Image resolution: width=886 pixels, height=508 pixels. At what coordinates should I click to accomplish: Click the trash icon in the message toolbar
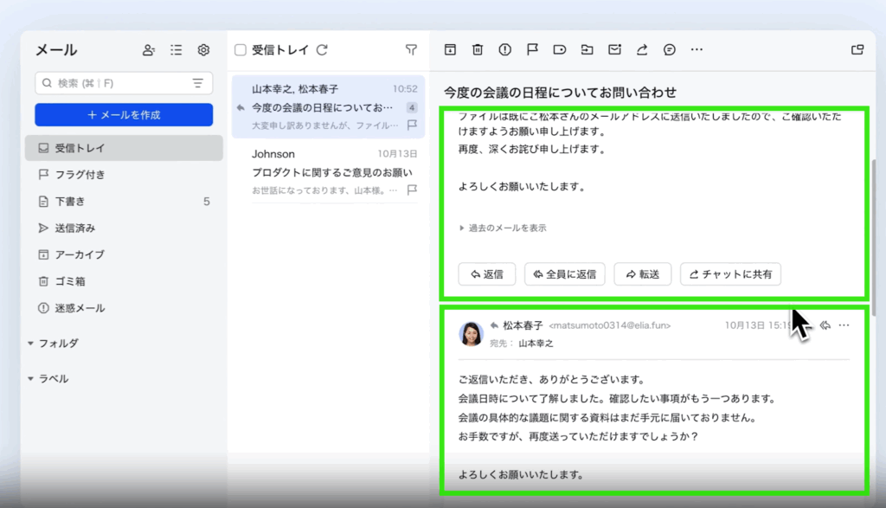click(x=477, y=50)
